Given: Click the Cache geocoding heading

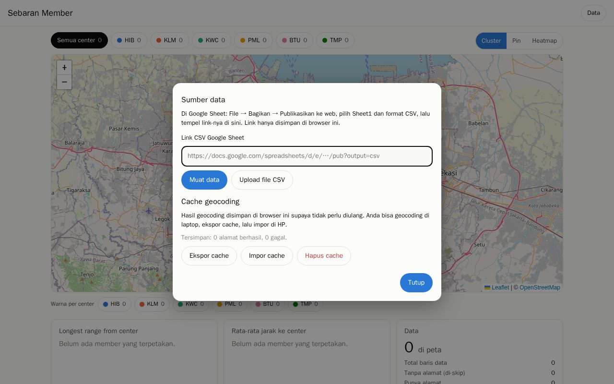Looking at the screenshot, I should pos(210,202).
